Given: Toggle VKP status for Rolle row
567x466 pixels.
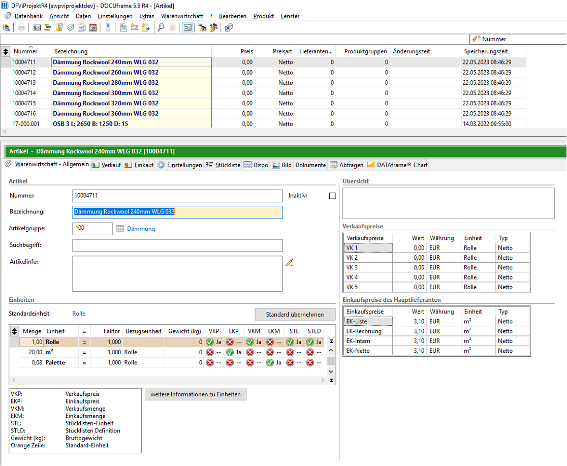Looking at the screenshot, I should coord(210,342).
